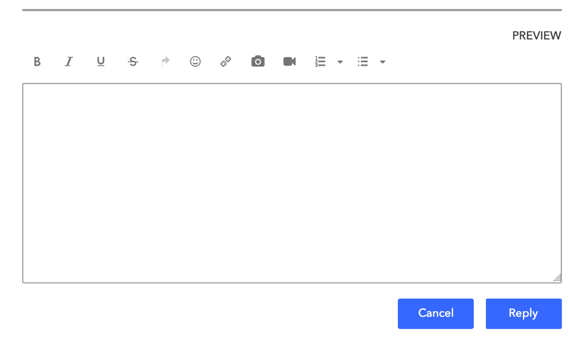The width and height of the screenshot is (576, 339).
Task: Apply underline formatting
Action: click(x=100, y=62)
